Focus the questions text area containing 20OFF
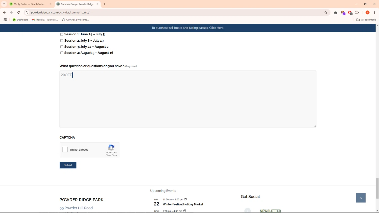This screenshot has width=379, height=213. pyautogui.click(x=188, y=99)
